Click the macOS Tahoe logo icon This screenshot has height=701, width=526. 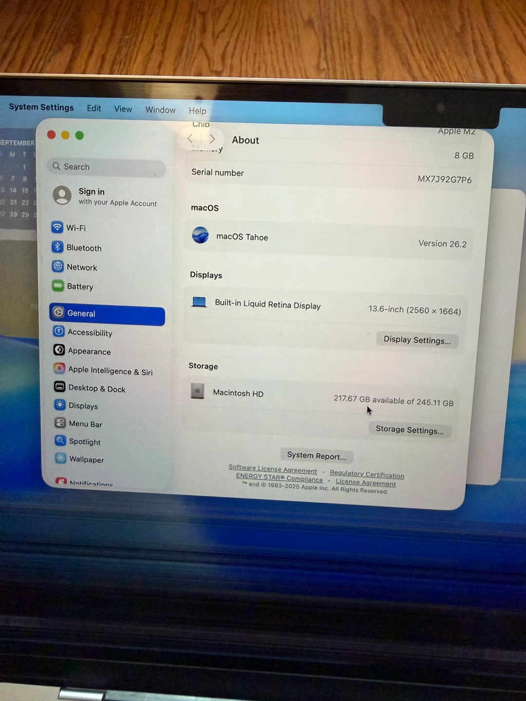pyautogui.click(x=200, y=235)
